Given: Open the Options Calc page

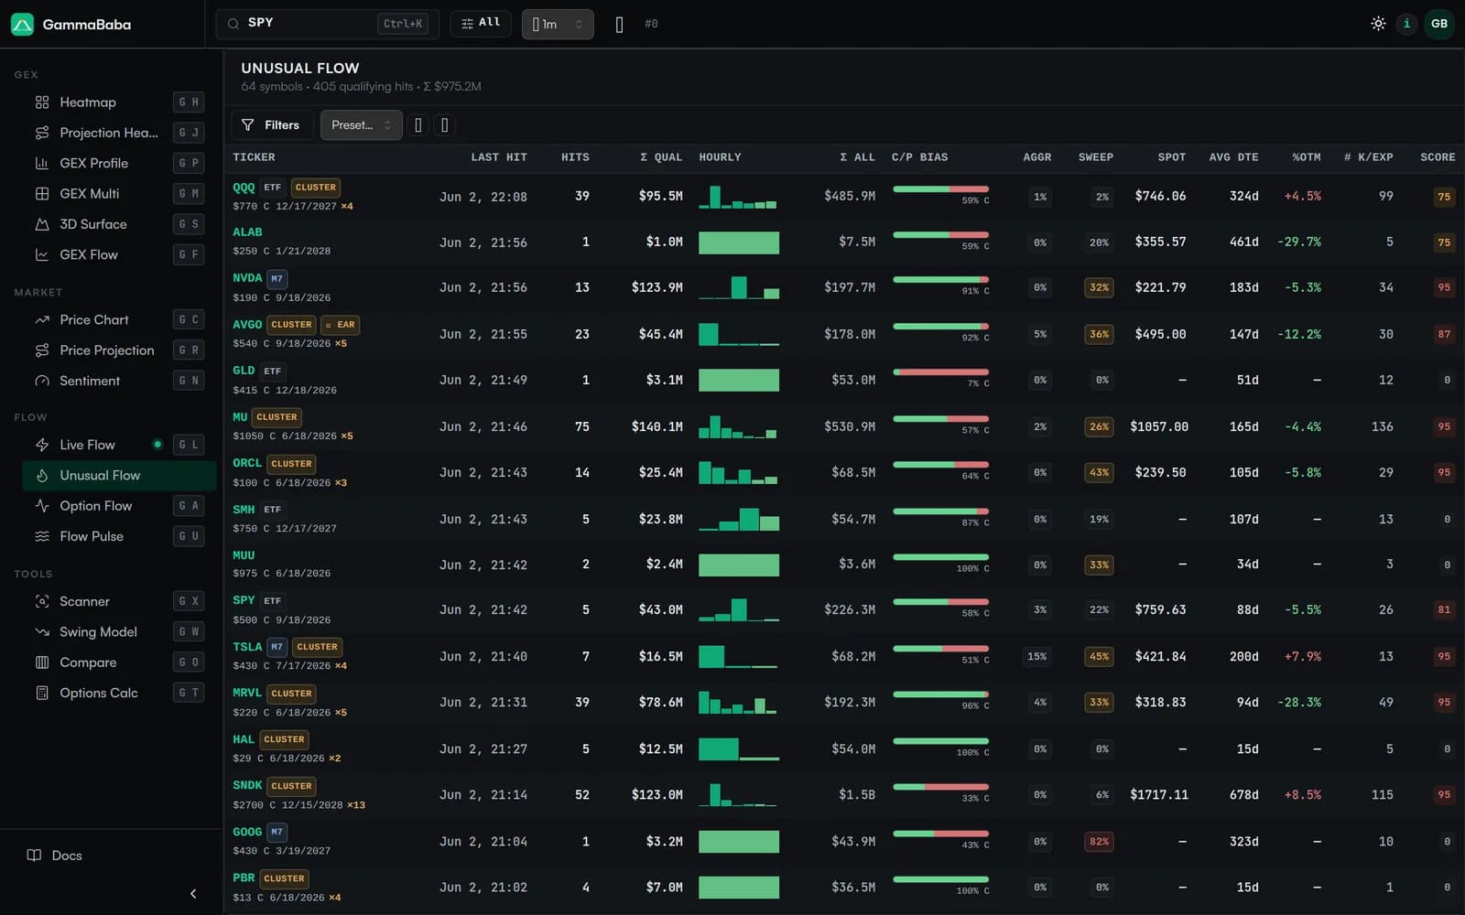Looking at the screenshot, I should (119, 693).
